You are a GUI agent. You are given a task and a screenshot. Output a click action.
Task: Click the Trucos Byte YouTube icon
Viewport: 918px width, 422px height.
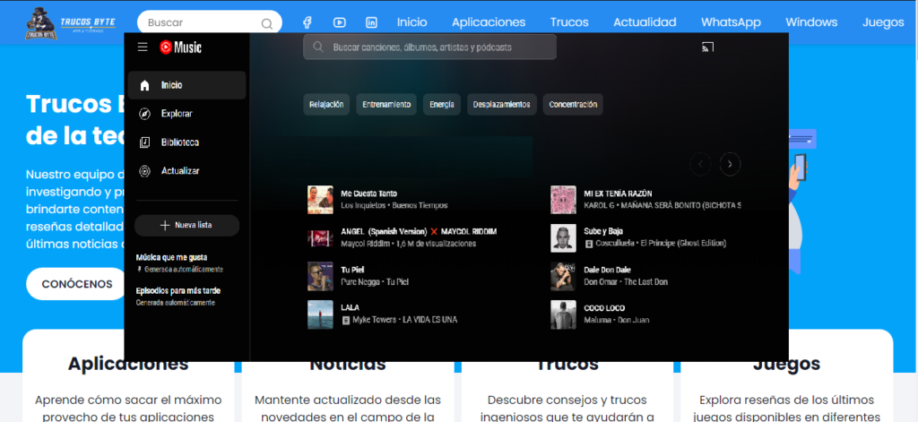click(x=340, y=22)
